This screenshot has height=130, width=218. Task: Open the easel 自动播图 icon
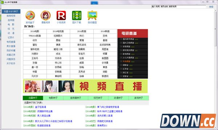(92, 16)
